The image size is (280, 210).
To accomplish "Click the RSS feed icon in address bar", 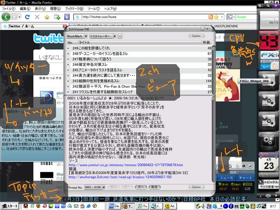I will click(211, 17).
